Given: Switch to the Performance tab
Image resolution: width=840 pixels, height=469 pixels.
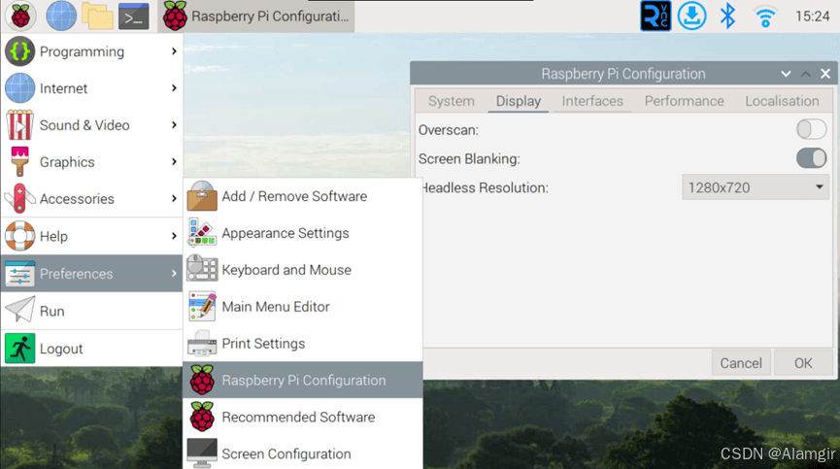Looking at the screenshot, I should tap(684, 101).
